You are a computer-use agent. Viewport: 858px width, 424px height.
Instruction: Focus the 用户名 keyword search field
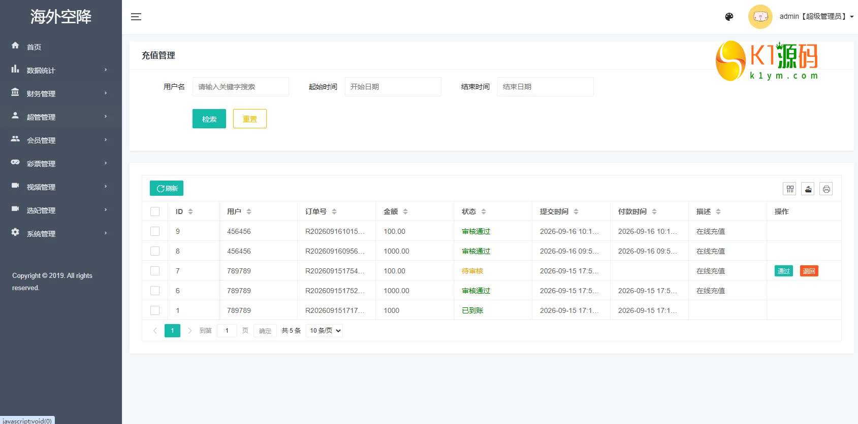[x=241, y=87]
